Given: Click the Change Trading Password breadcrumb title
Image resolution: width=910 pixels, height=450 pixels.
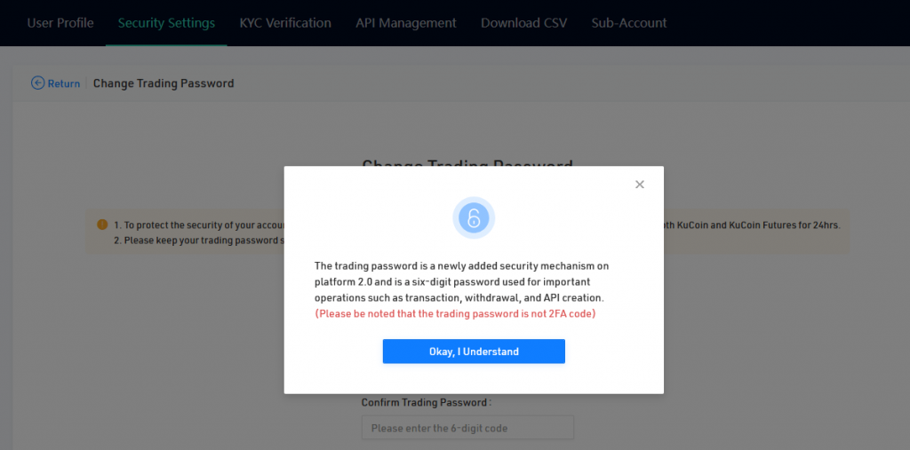Looking at the screenshot, I should pyautogui.click(x=164, y=83).
